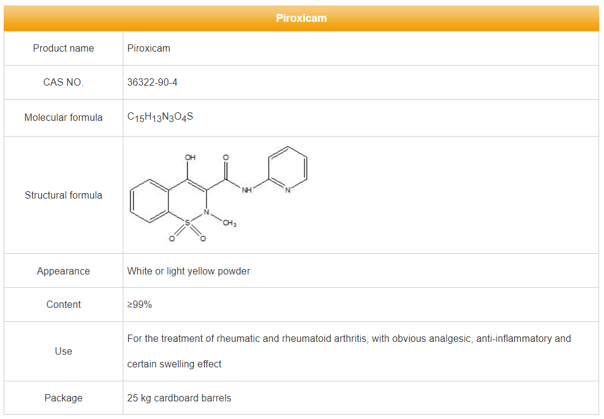Click the pyridine ring in the structure

click(x=288, y=170)
